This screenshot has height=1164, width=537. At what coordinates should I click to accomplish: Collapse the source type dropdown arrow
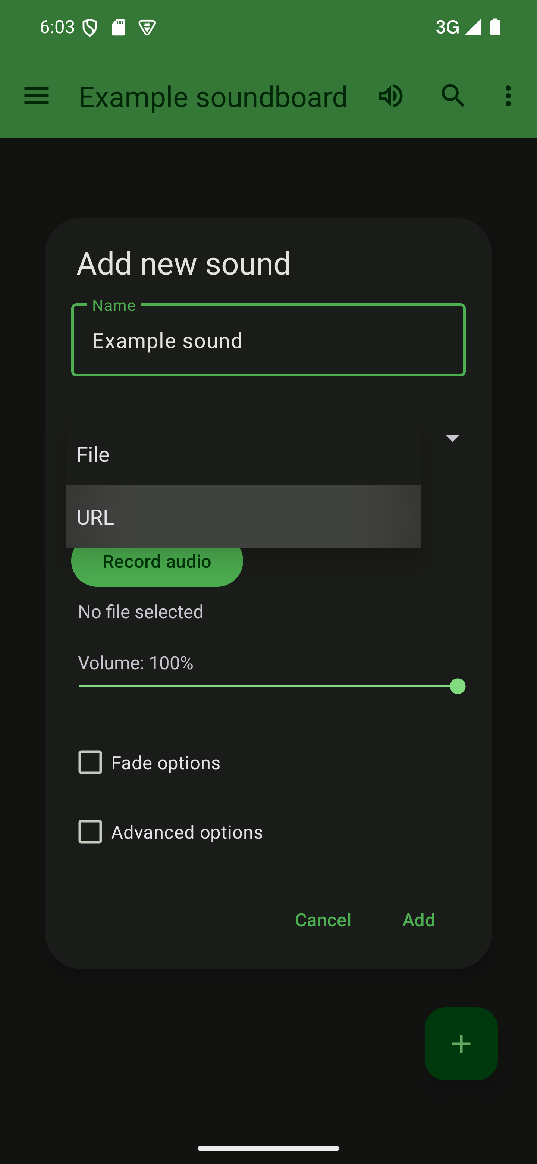coord(452,438)
